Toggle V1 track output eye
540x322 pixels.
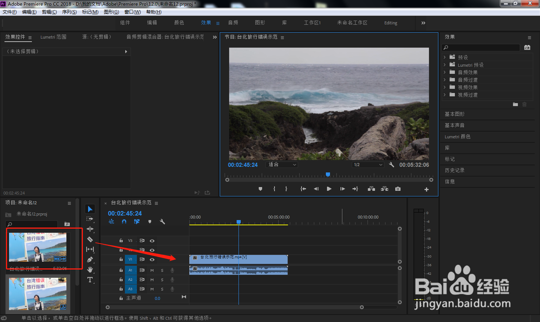click(152, 259)
